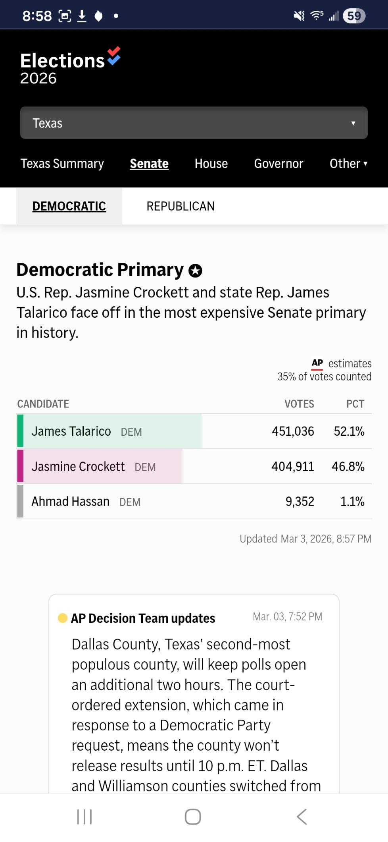
Task: Tap Jasmine Crockett's magenta color bar
Action: [20, 466]
